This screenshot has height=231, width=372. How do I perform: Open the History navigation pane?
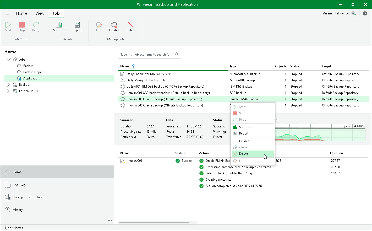pyautogui.click(x=57, y=210)
